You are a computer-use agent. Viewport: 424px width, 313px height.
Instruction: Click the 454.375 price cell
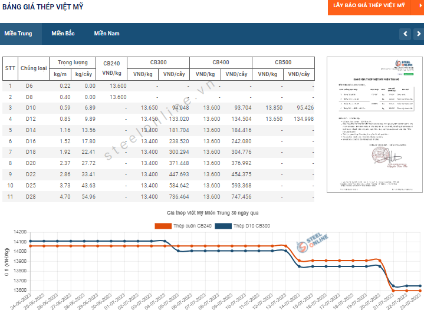[241, 174]
